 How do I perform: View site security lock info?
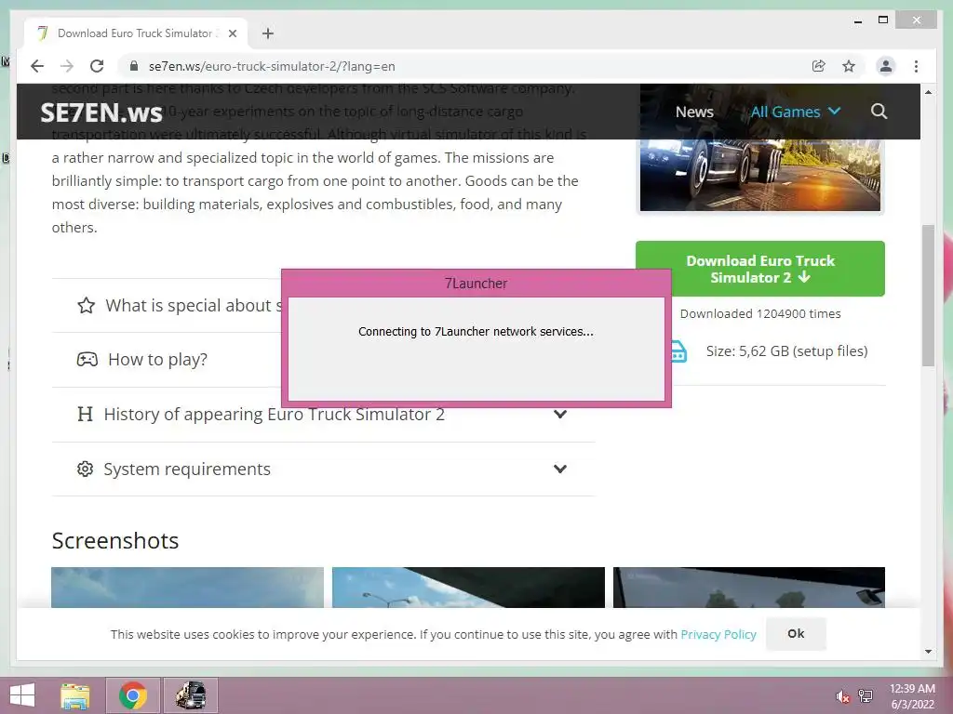134,66
